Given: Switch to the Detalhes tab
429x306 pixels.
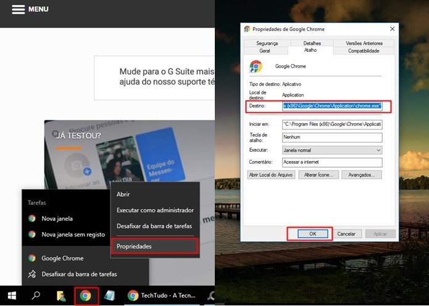Looking at the screenshot, I should [312, 43].
